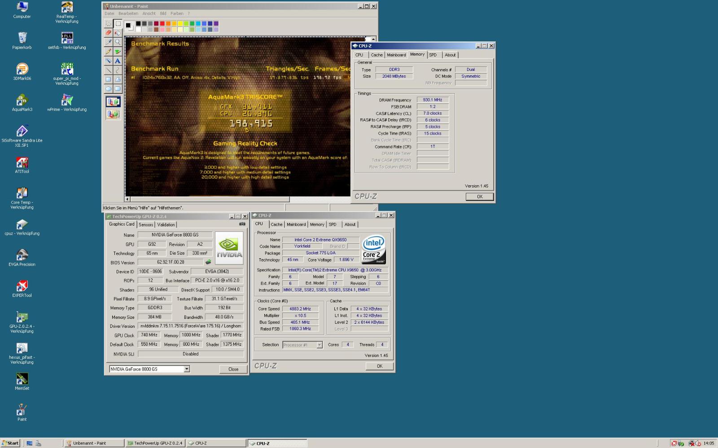Click the camera screenshot icon in GPU-Z
The image size is (718, 448).
tap(242, 224)
